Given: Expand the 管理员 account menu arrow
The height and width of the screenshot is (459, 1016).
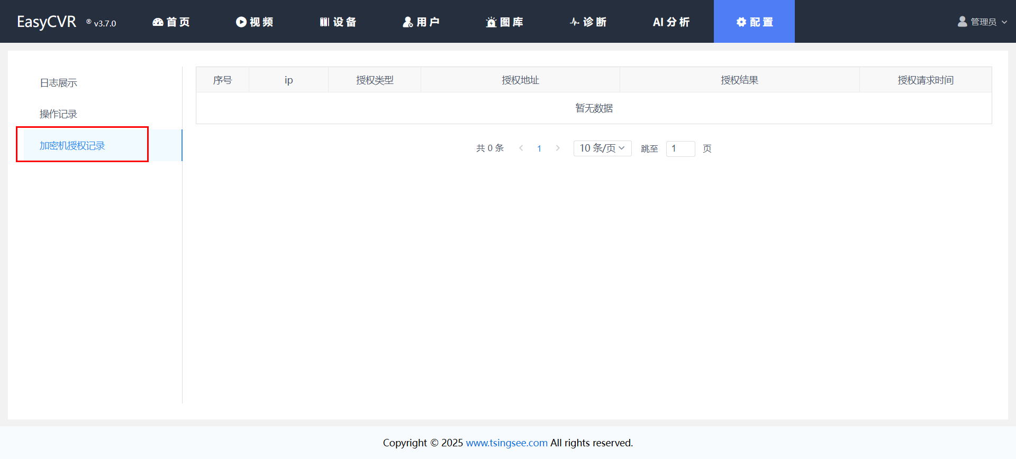Looking at the screenshot, I should [x=1004, y=22].
